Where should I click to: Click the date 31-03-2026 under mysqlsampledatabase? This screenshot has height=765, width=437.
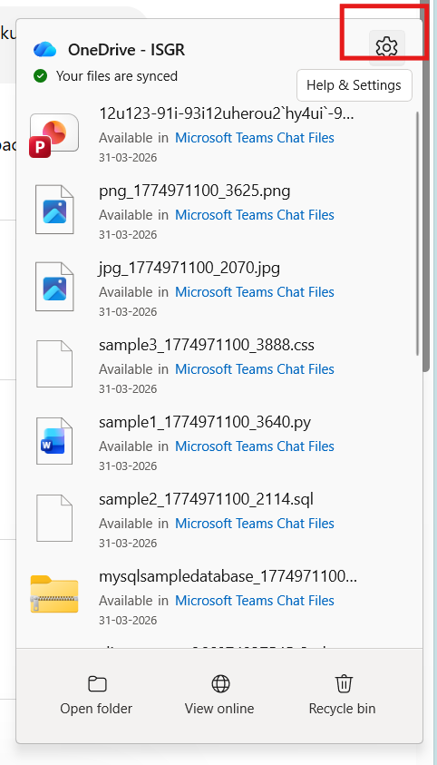[128, 620]
